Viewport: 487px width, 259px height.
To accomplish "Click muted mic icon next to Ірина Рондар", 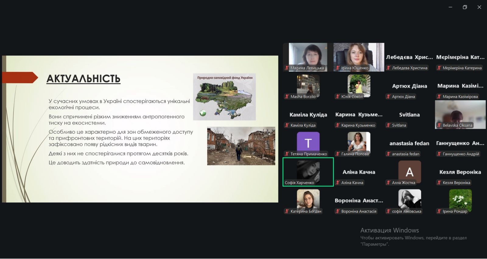I will pos(439,211).
